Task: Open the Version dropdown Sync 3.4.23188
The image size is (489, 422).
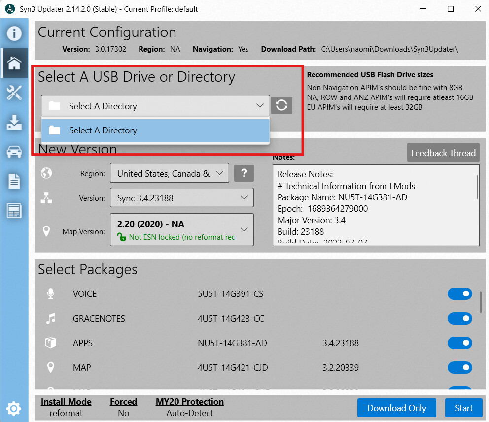Action: pyautogui.click(x=181, y=198)
